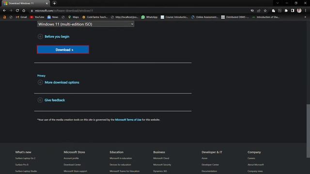Open the Online Assessment bookmark
This screenshot has width=310, height=174.
click(205, 17)
